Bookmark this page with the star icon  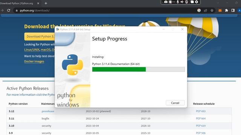[212, 10]
